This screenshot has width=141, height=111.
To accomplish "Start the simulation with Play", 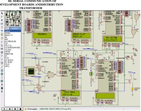I will [x=4, y=109].
